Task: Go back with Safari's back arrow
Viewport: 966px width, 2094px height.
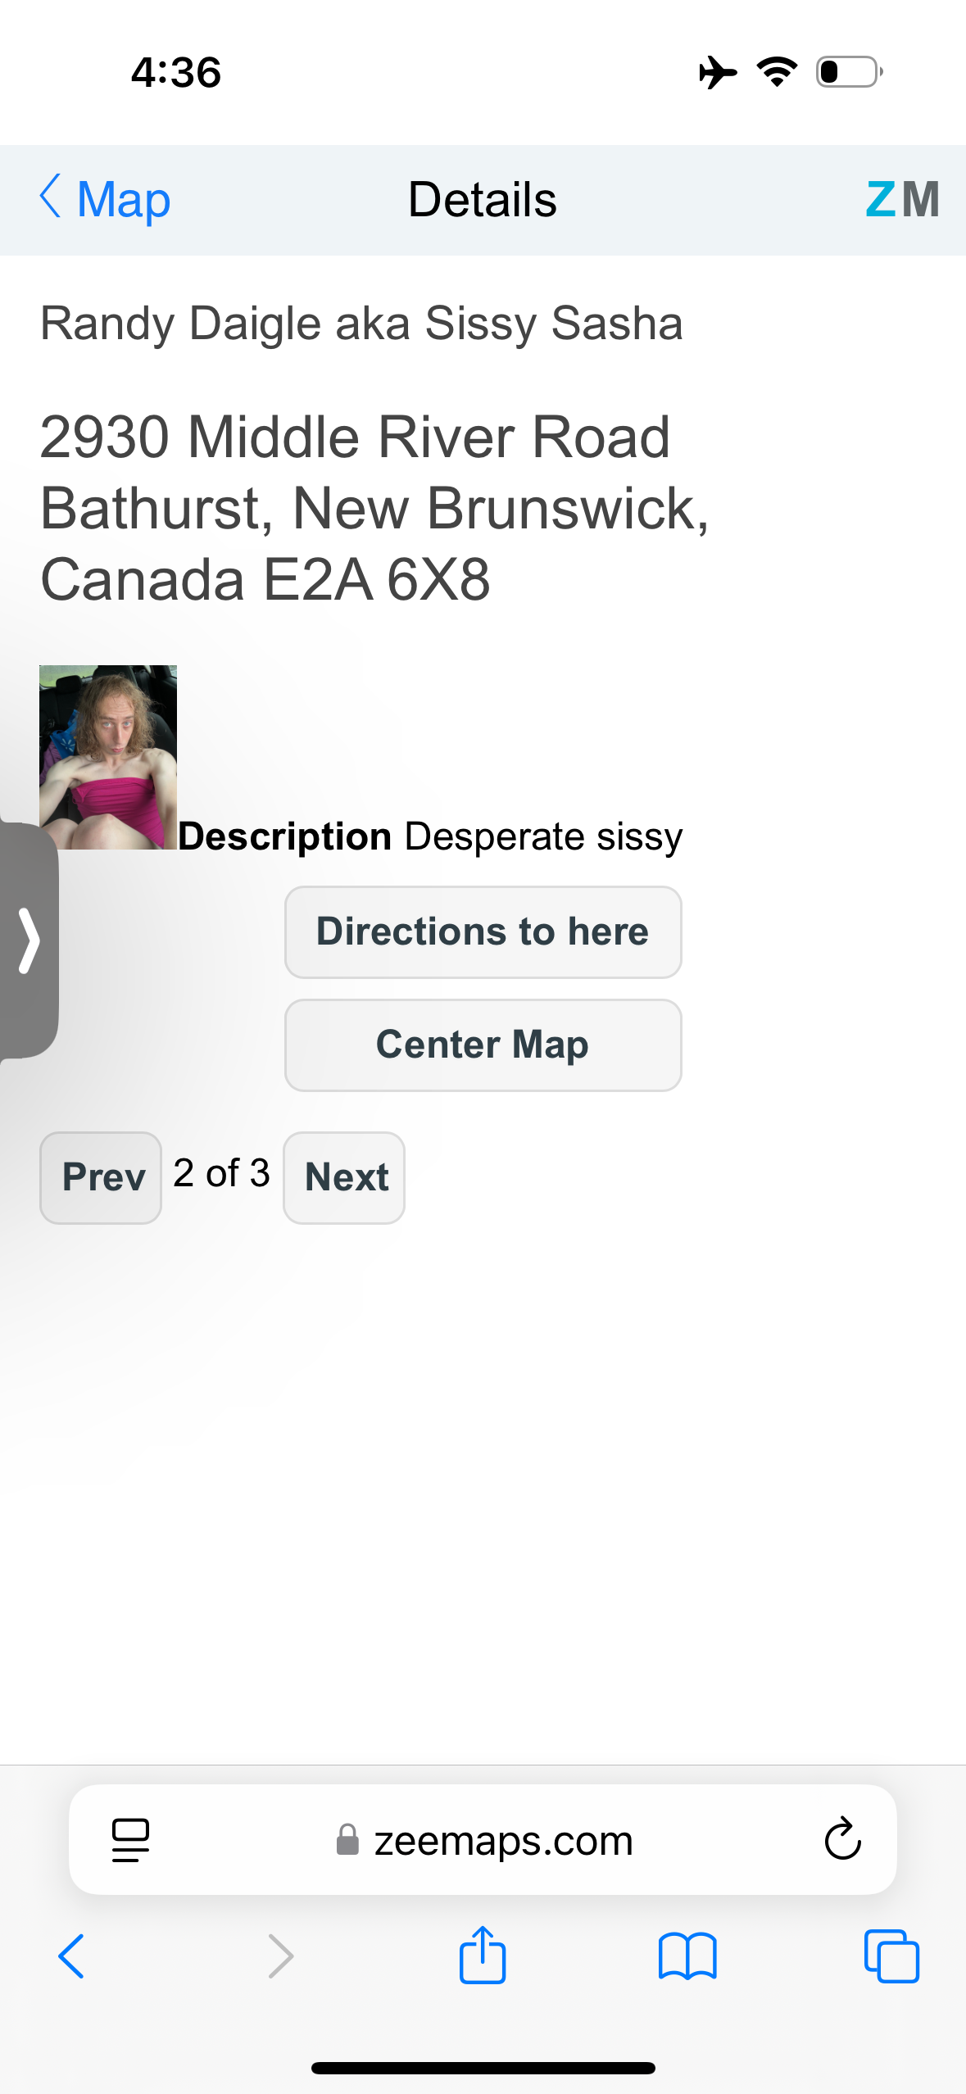Action: tap(71, 1956)
